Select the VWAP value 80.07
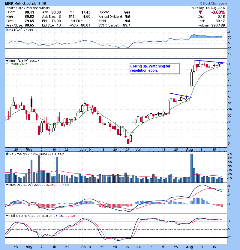Image resolution: width=240 pixels, height=250 pixels. coord(86,25)
